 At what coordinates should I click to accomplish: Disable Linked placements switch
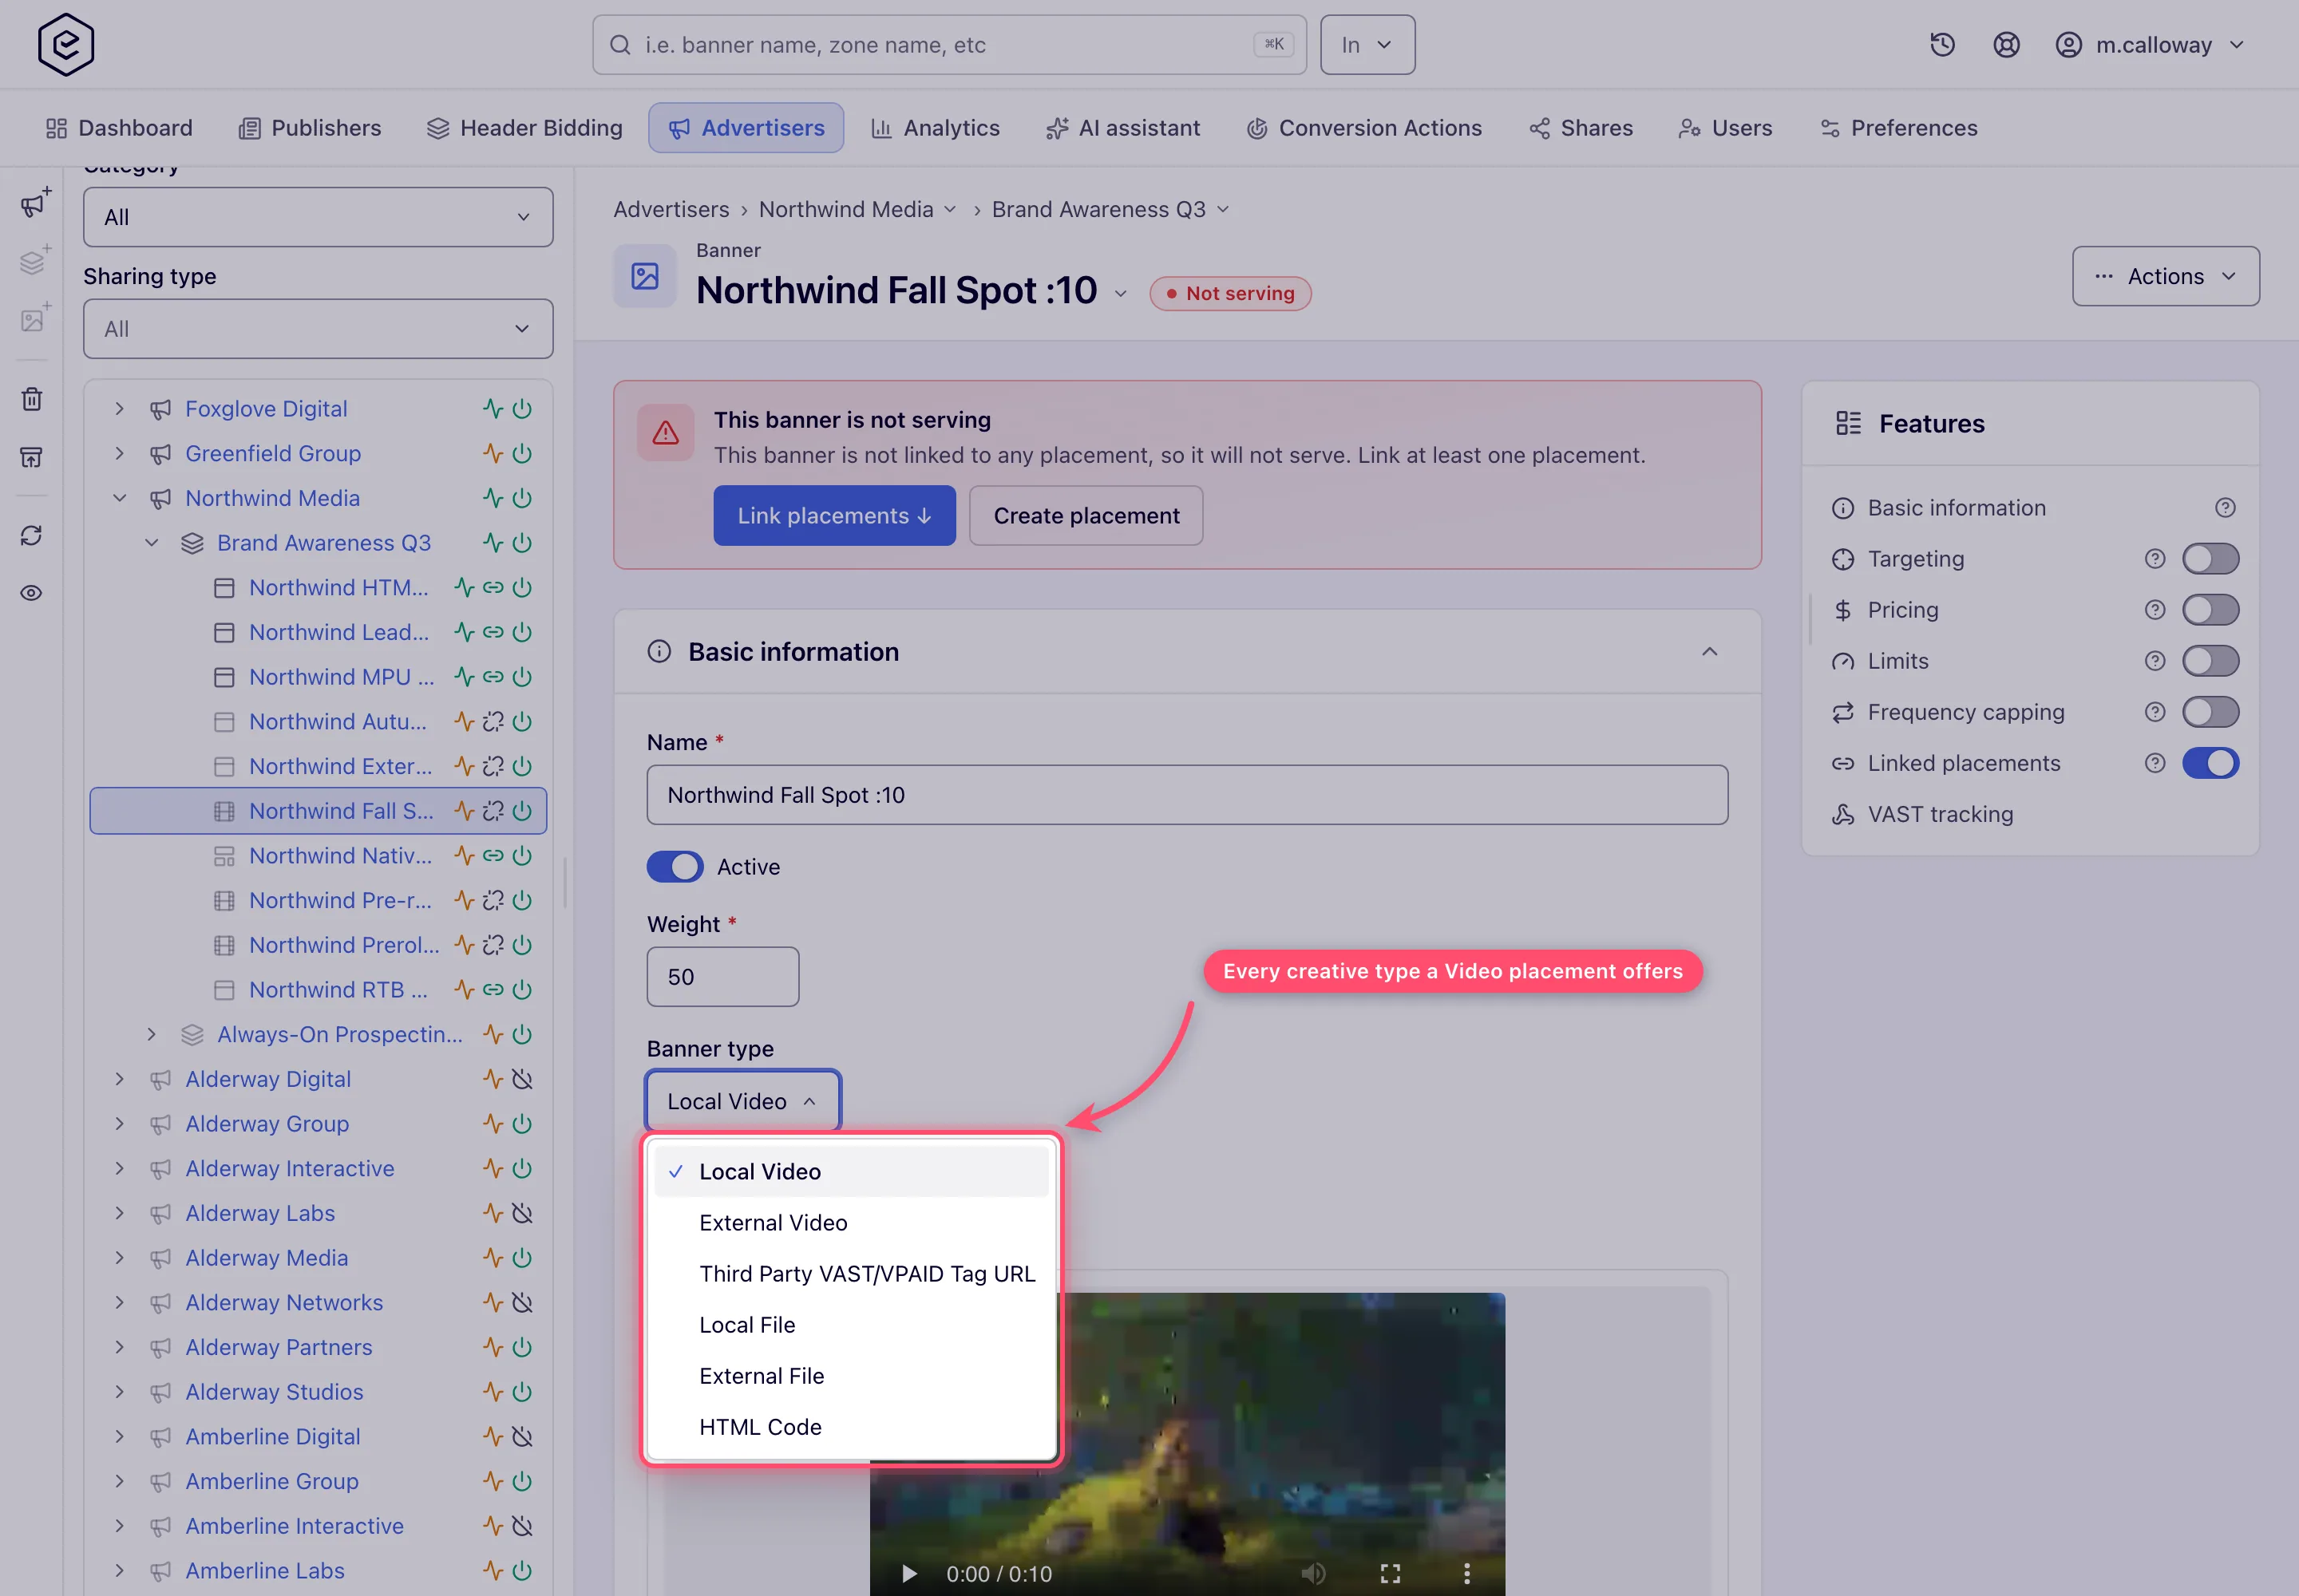pos(2210,763)
